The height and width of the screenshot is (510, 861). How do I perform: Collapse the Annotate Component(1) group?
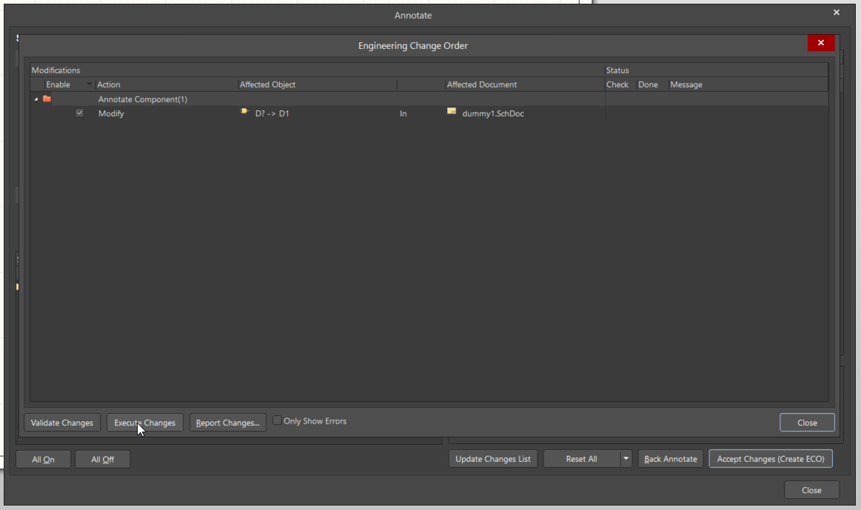(36, 99)
